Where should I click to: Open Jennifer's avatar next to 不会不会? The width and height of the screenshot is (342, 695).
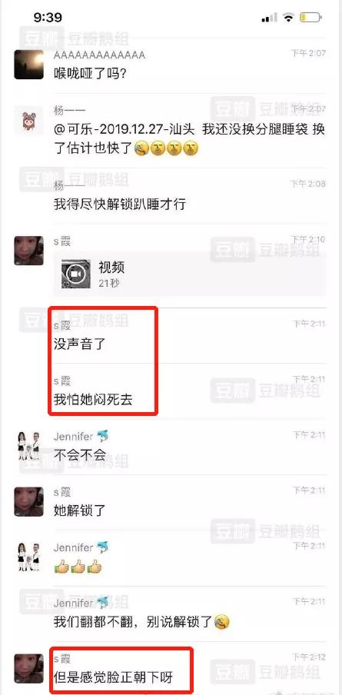[x=28, y=445]
